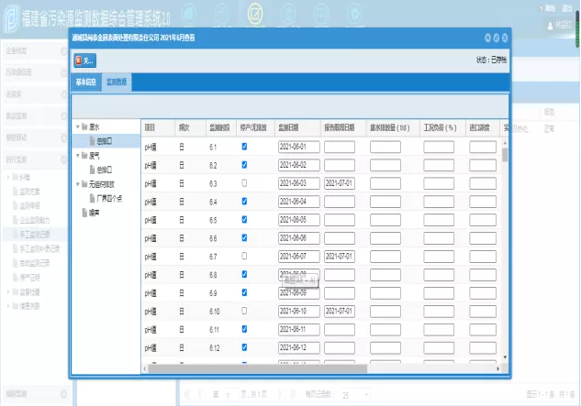
Task: Collapse the 无组织排放 tree node
Action: tap(77, 183)
